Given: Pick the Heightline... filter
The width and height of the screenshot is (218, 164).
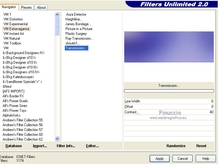Looking at the screenshot, I should pos(74,19).
